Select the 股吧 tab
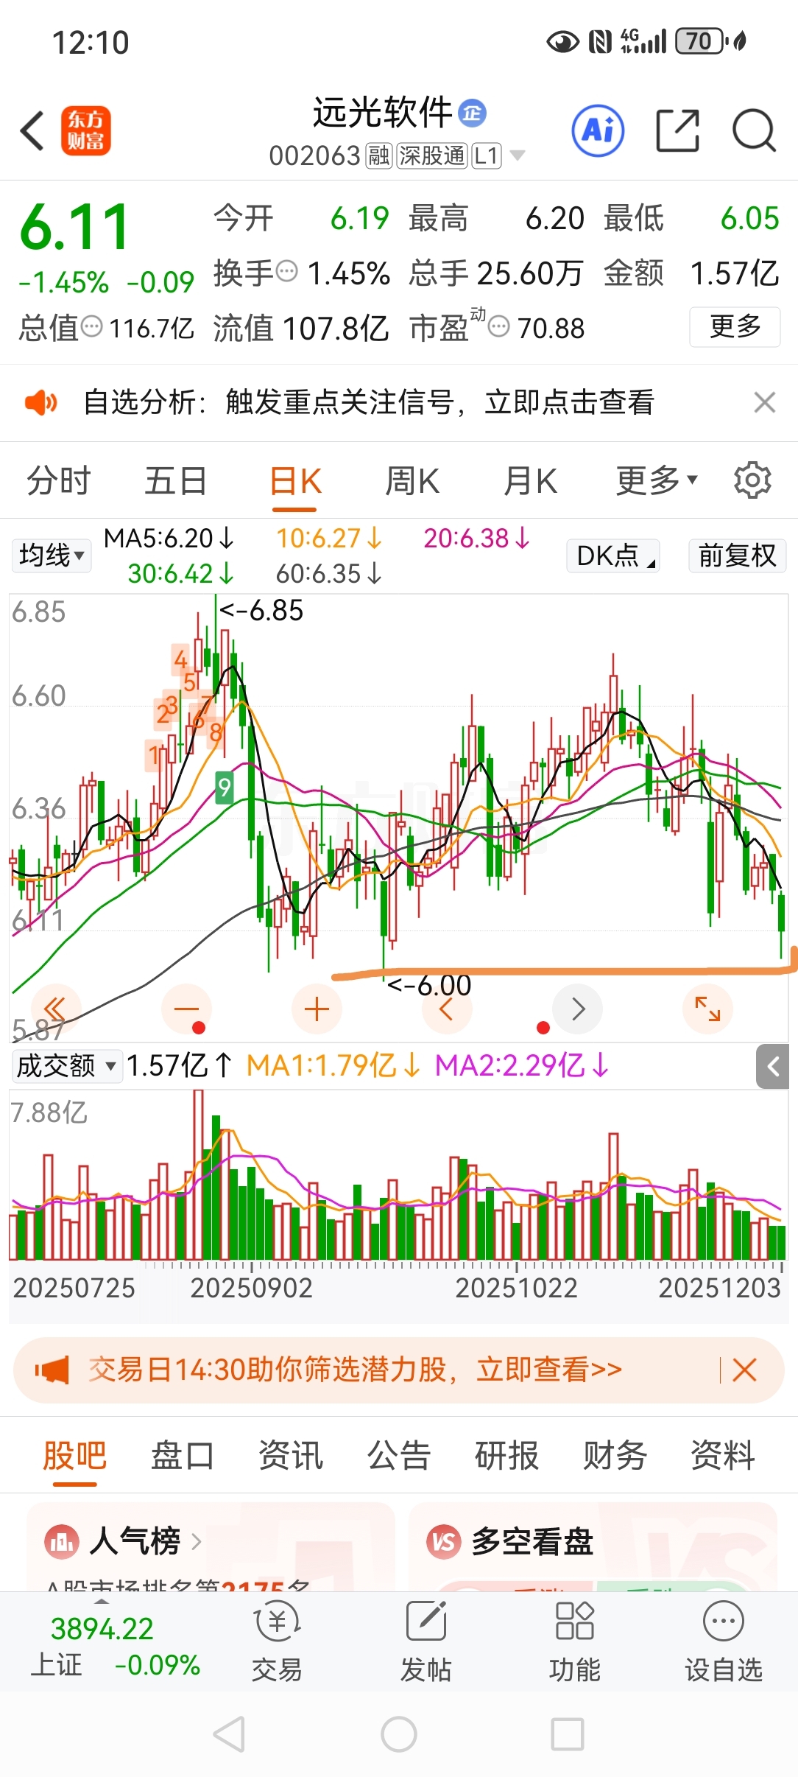This screenshot has height=1777, width=798. (x=74, y=1457)
